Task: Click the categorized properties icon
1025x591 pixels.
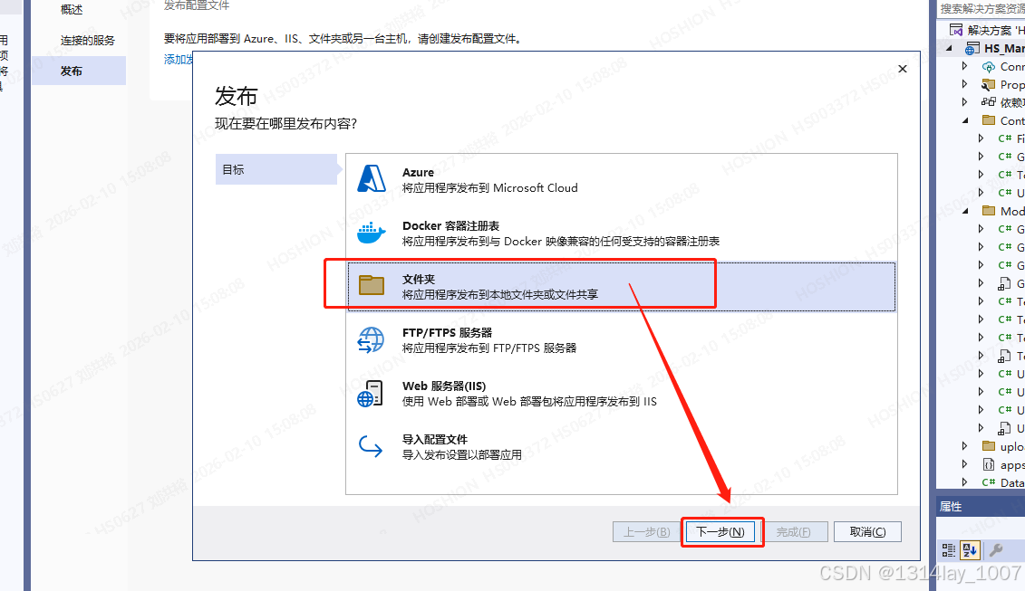Action: [x=949, y=550]
